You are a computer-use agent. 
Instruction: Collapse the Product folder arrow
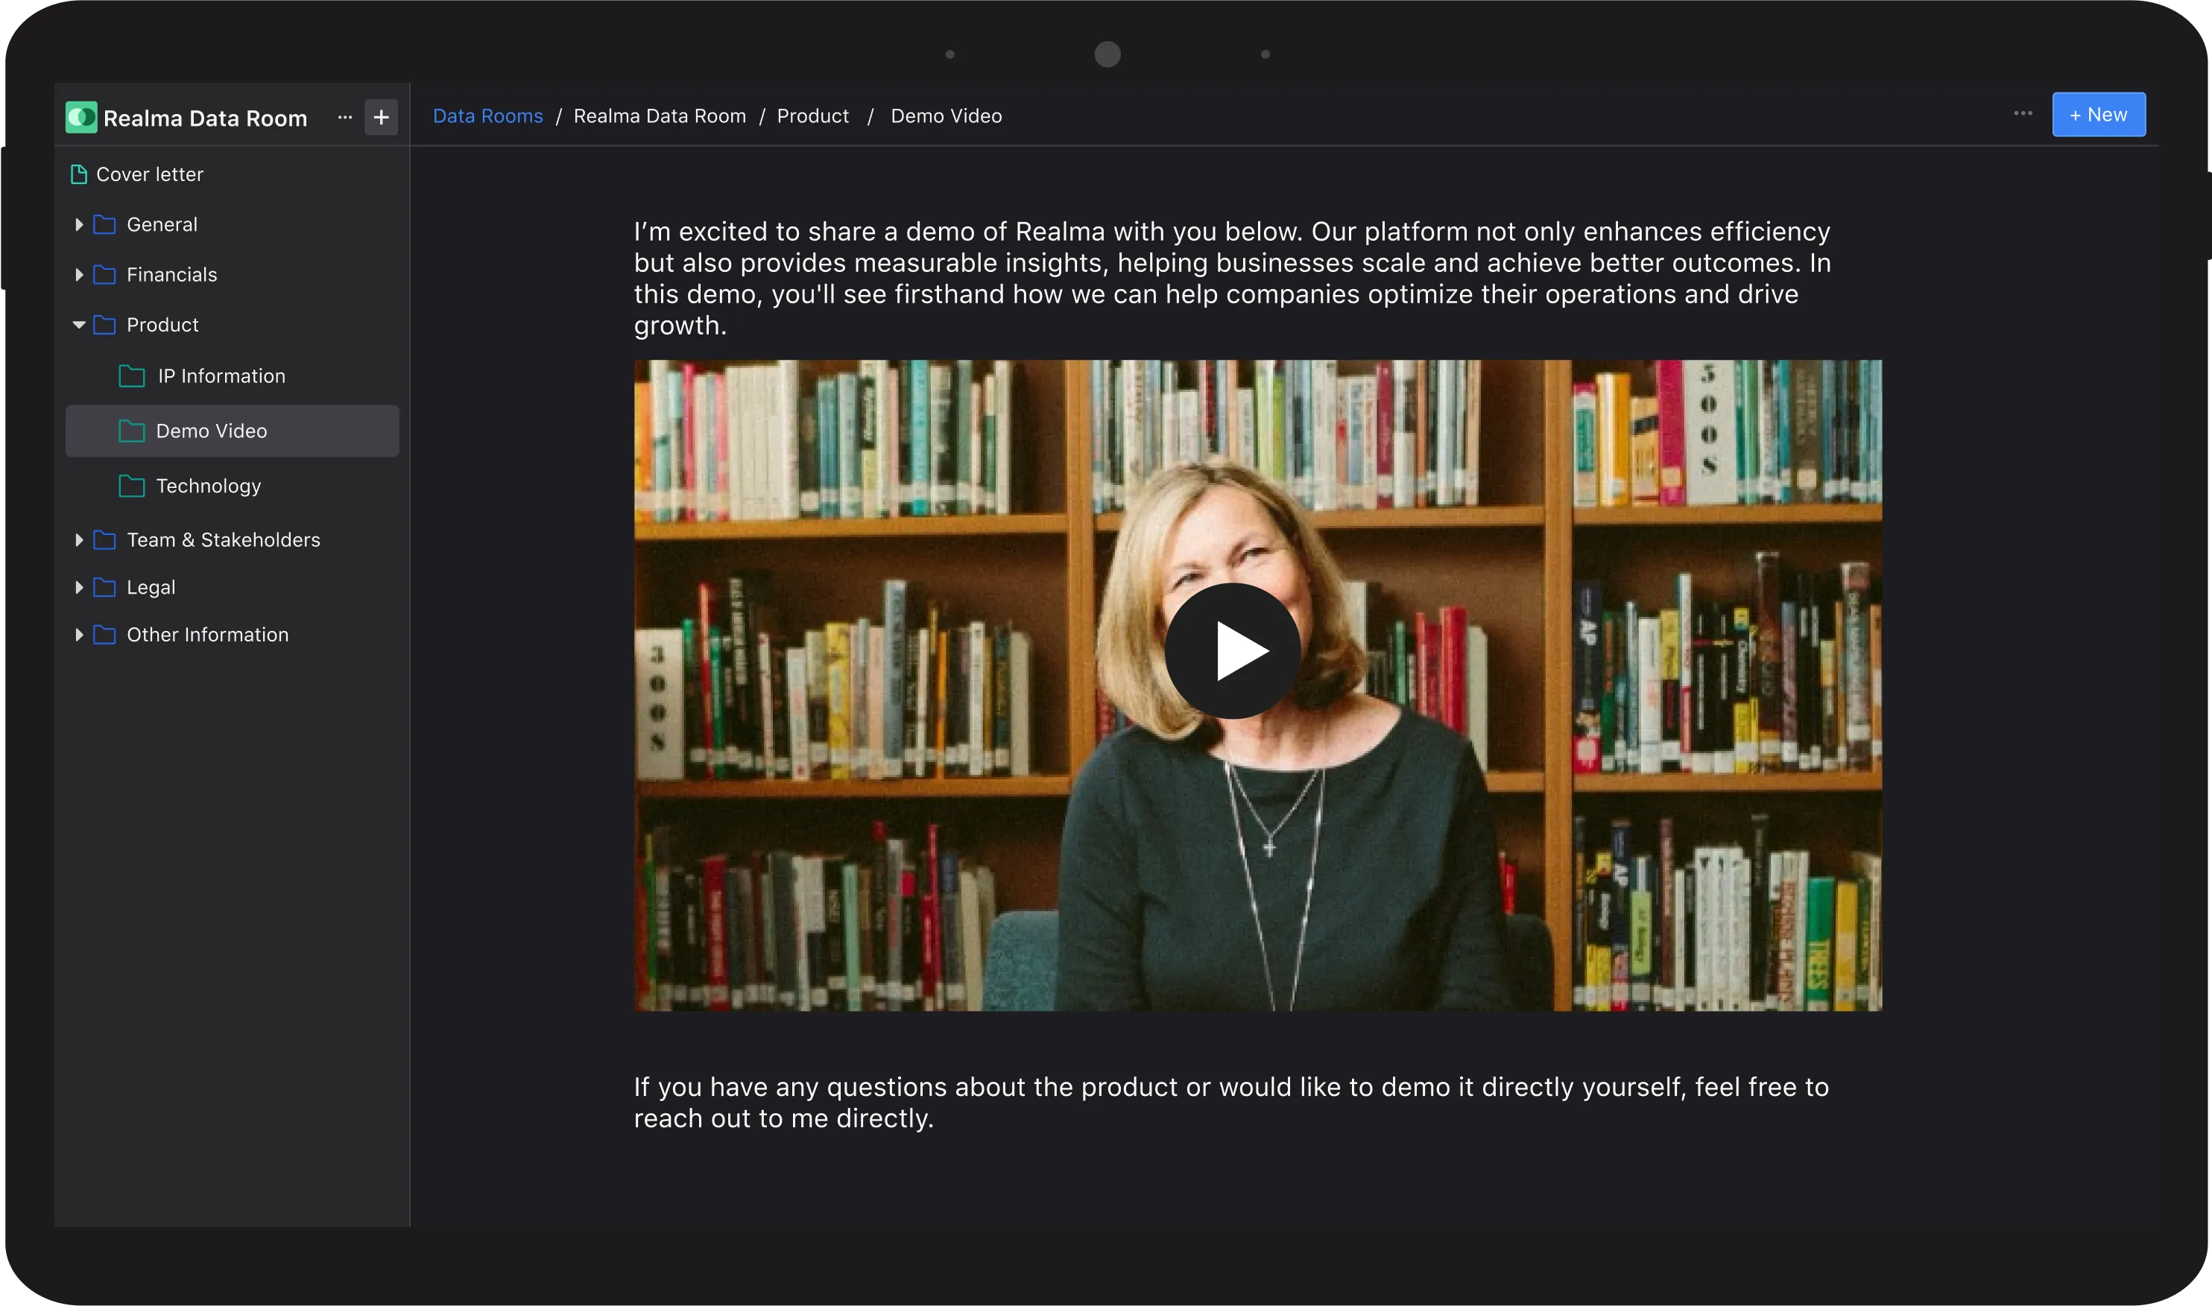coord(78,325)
